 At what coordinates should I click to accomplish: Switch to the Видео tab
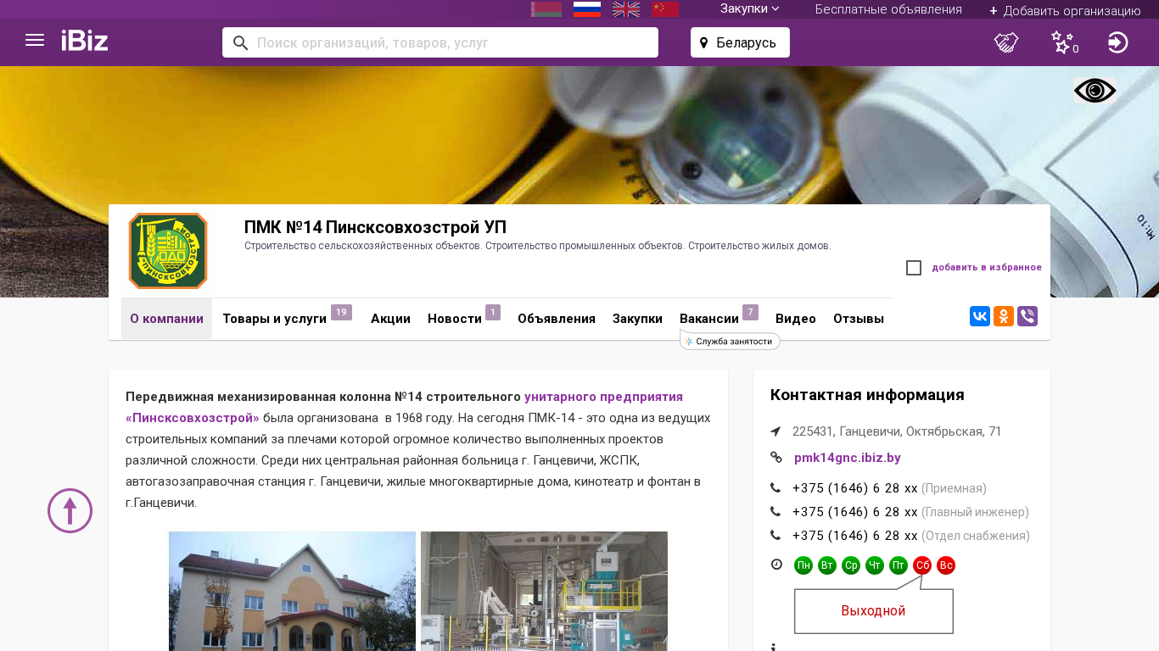coord(796,319)
